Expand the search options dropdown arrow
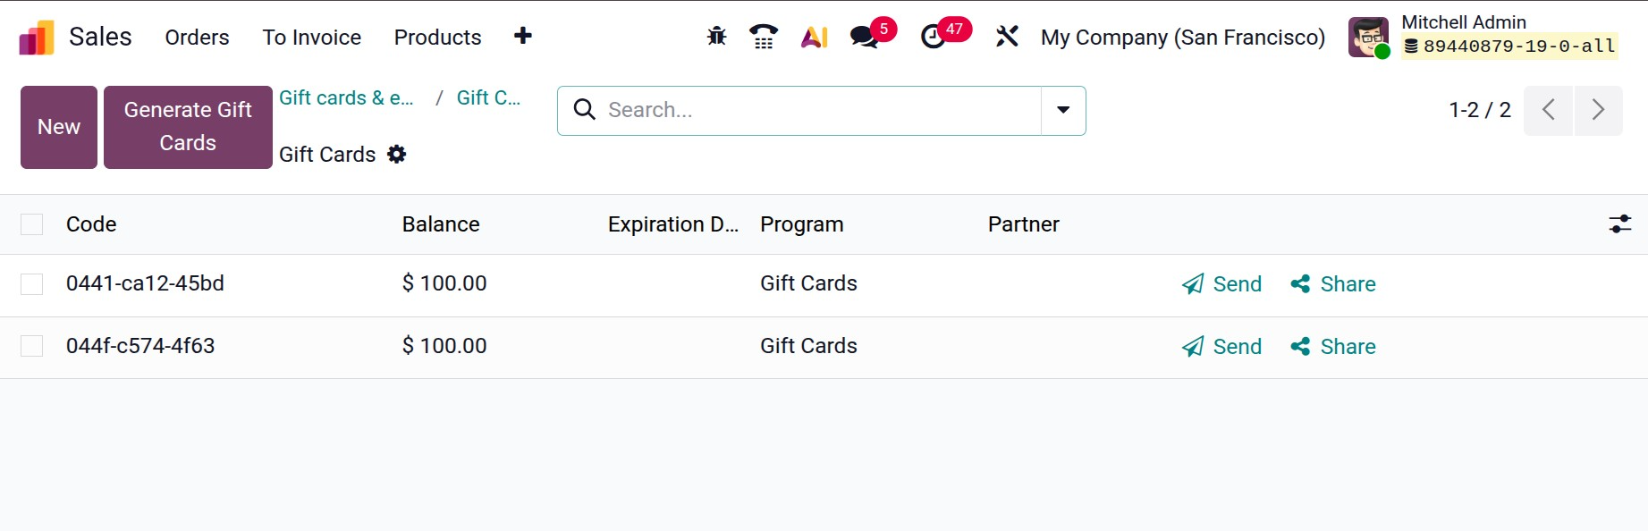Screen dimensions: 1648x531 click(x=1063, y=110)
